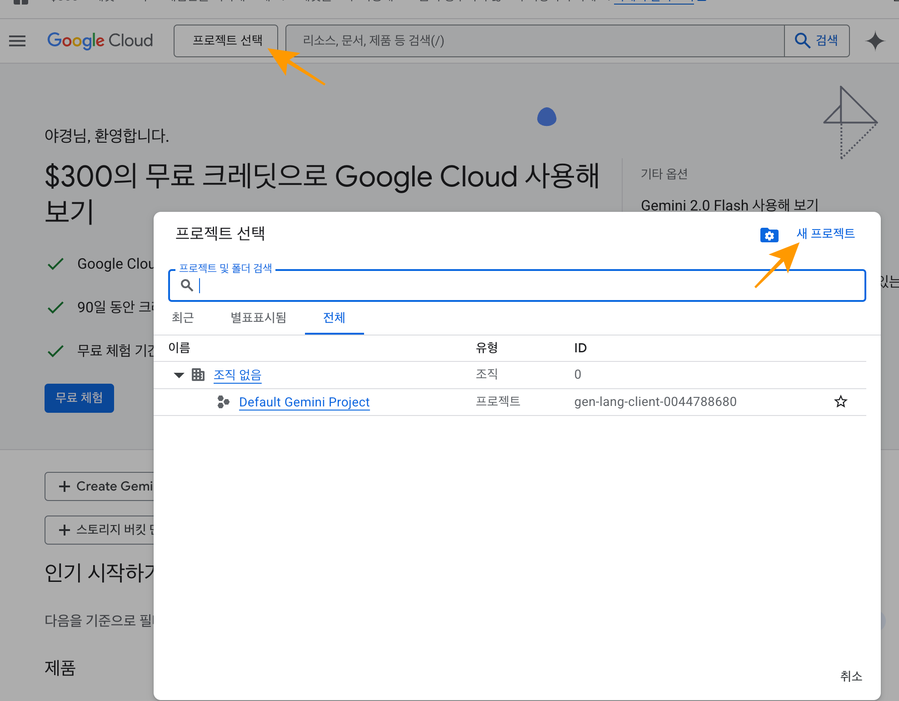Click the 무료 체험 button
Image resolution: width=899 pixels, height=701 pixels.
tap(79, 398)
